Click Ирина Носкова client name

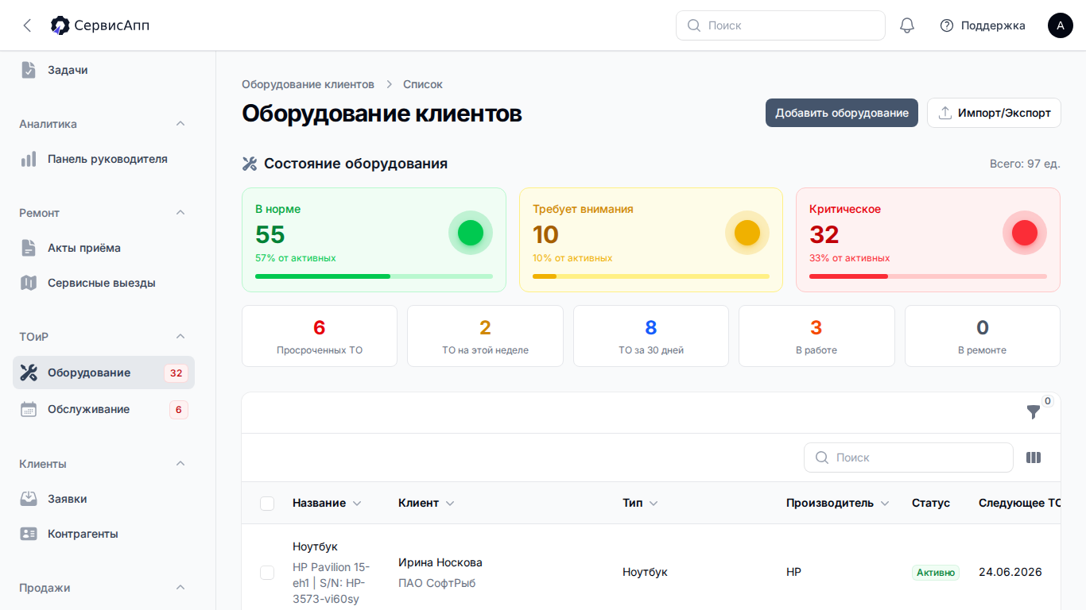pyautogui.click(x=440, y=562)
